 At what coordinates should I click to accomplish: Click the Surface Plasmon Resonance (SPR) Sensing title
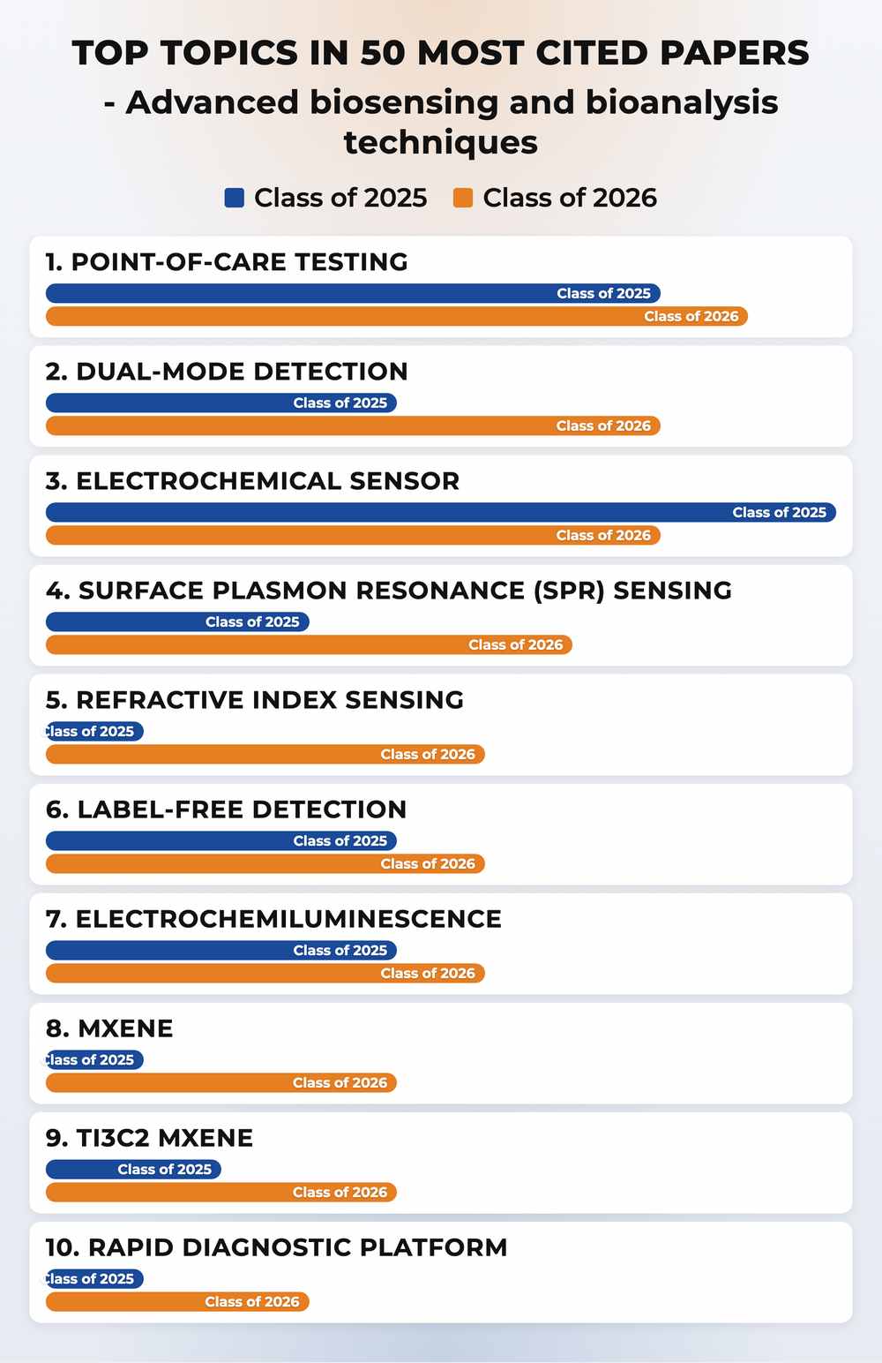pyautogui.click(x=389, y=591)
